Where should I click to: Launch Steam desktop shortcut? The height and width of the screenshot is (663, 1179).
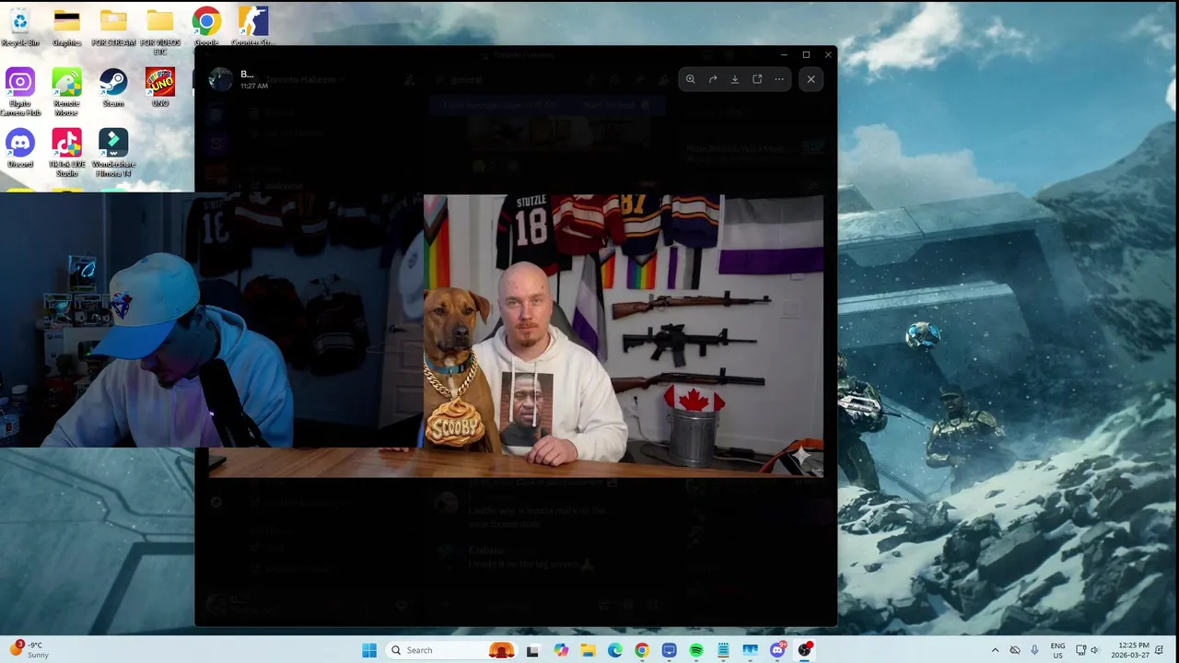(113, 87)
